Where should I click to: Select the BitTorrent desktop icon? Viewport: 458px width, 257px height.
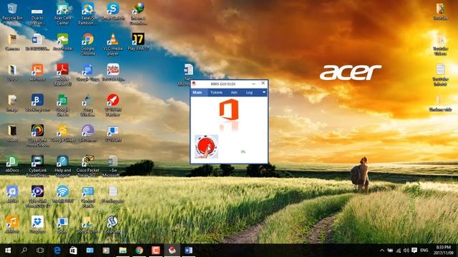87,133
